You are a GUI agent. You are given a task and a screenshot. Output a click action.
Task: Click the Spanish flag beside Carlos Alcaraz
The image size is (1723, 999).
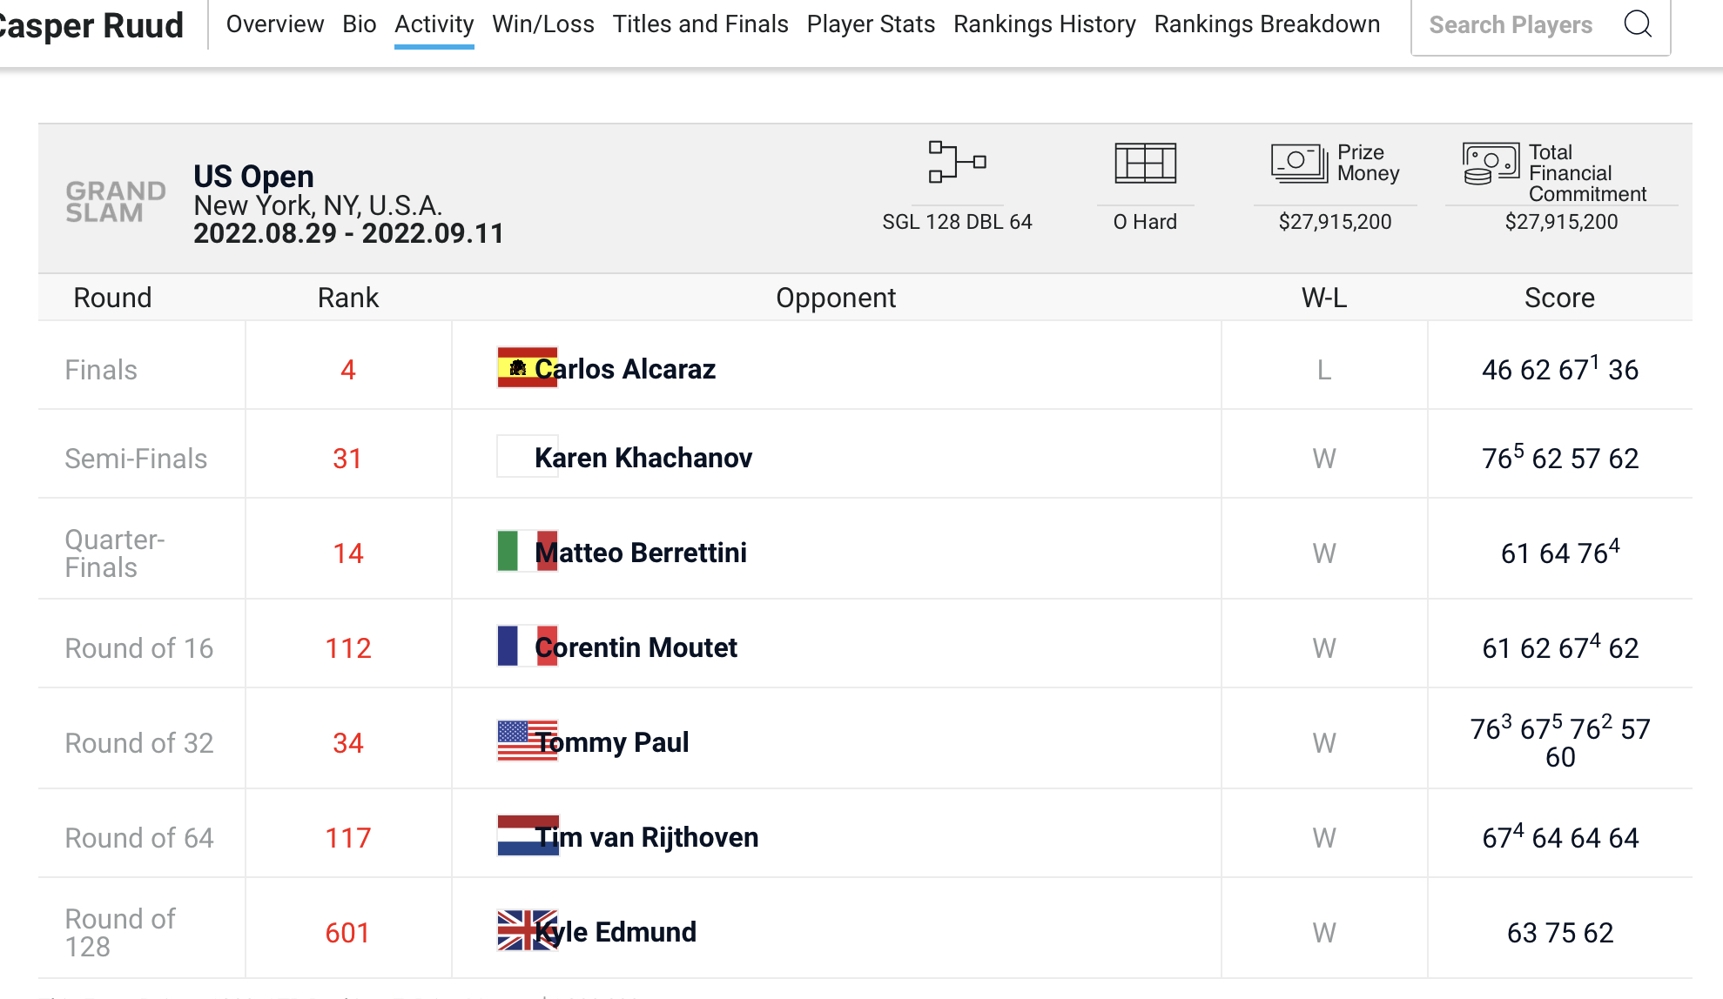(x=527, y=367)
